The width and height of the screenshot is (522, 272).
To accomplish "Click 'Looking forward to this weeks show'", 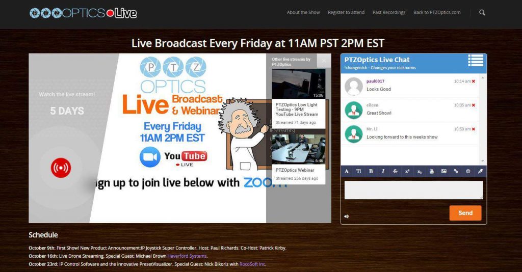I will point(402,137).
